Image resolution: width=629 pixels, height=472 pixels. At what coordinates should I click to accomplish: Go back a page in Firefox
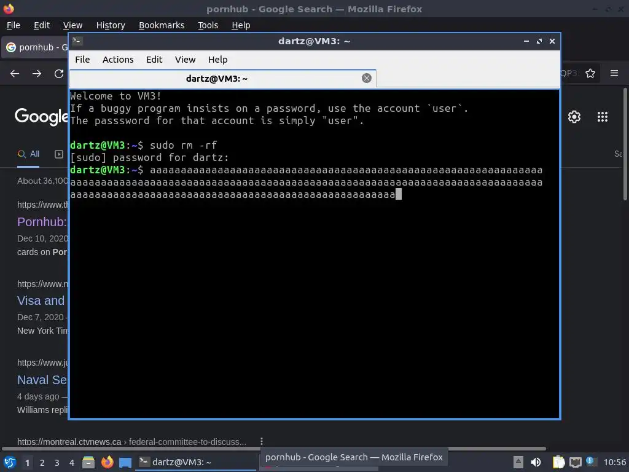click(15, 74)
